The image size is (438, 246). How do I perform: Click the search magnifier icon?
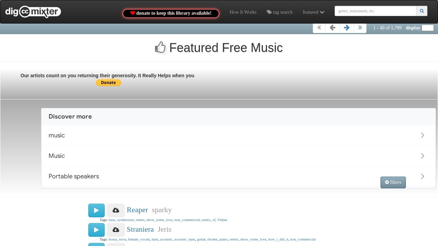click(x=422, y=11)
